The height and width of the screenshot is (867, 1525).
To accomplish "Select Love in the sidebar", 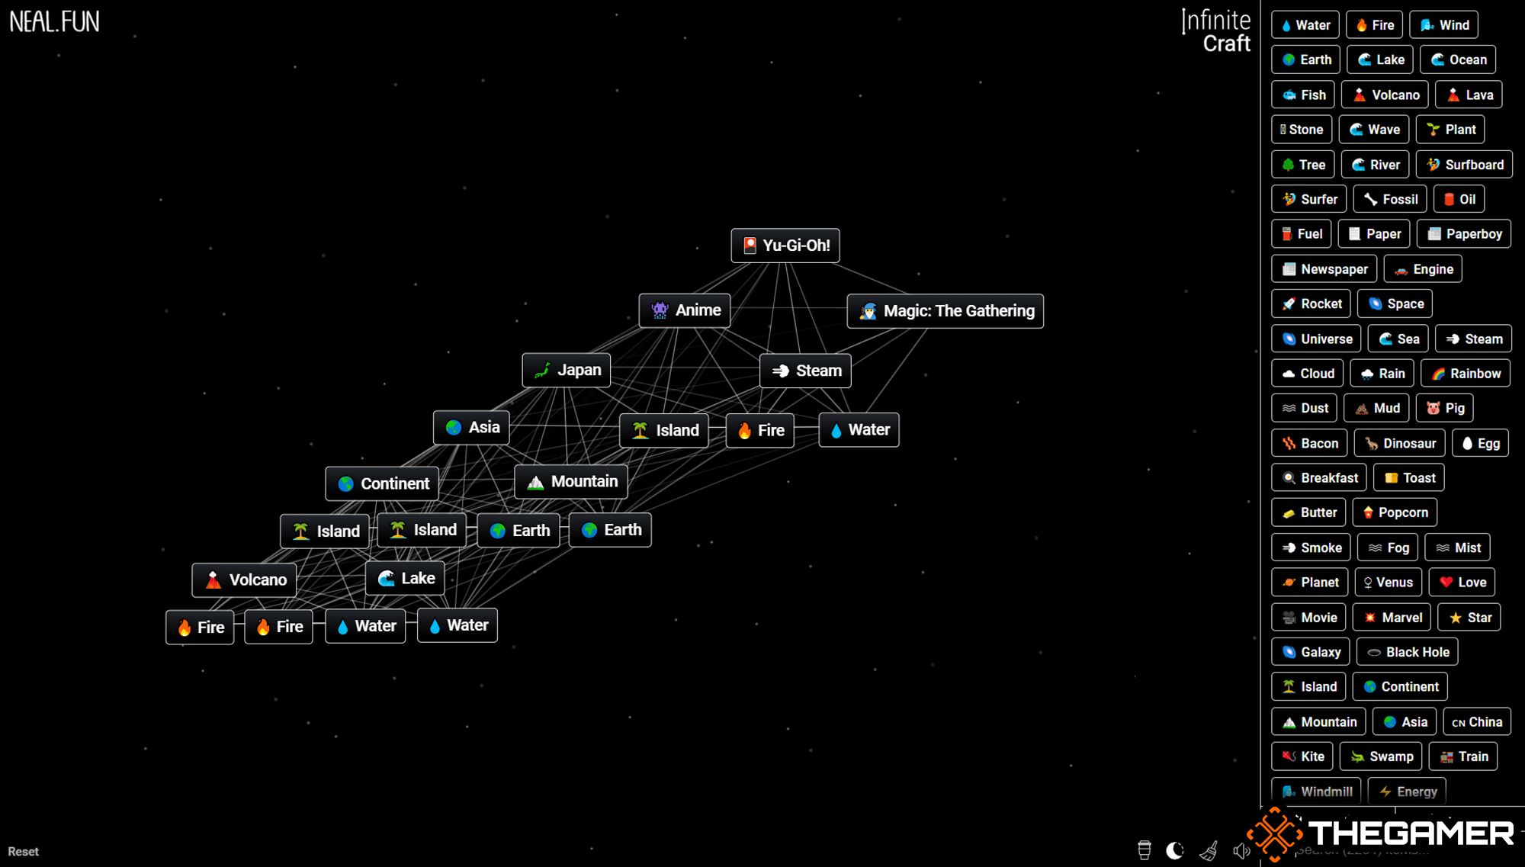I will tap(1462, 583).
